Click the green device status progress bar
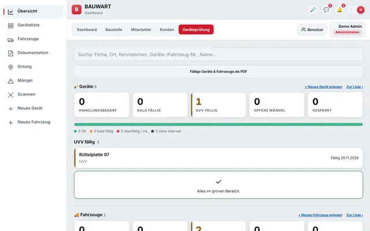Screen dimensions: 370x231 [219, 125]
